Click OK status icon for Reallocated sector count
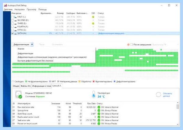183x130 pixels. pos(99,117)
